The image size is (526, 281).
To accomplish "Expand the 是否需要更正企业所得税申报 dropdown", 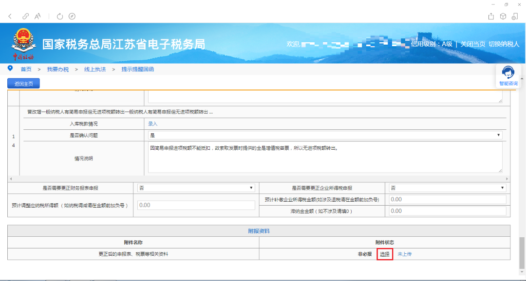I will coord(448,188).
